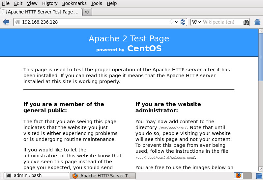
Task: Click the Firefox icon in the pager
Action: tap(238, 176)
